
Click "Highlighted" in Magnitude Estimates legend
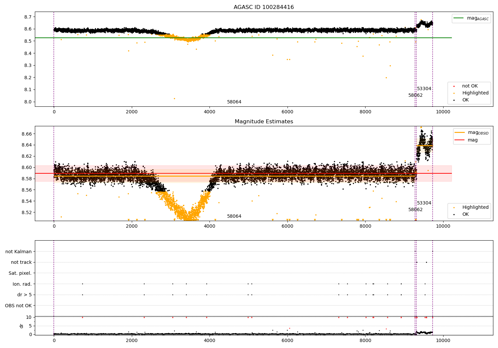coord(475,207)
